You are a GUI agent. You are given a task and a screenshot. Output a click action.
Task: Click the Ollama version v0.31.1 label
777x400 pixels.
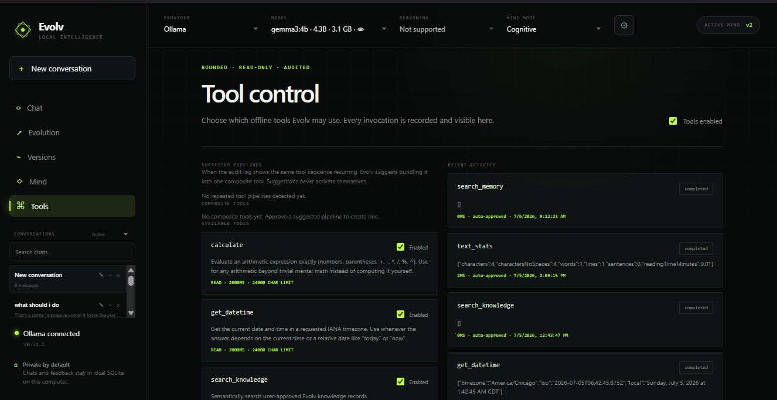point(34,344)
